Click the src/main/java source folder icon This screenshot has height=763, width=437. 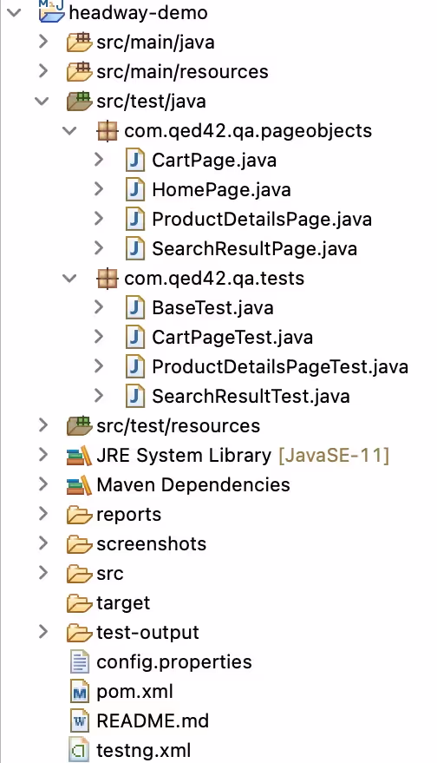pyautogui.click(x=79, y=43)
